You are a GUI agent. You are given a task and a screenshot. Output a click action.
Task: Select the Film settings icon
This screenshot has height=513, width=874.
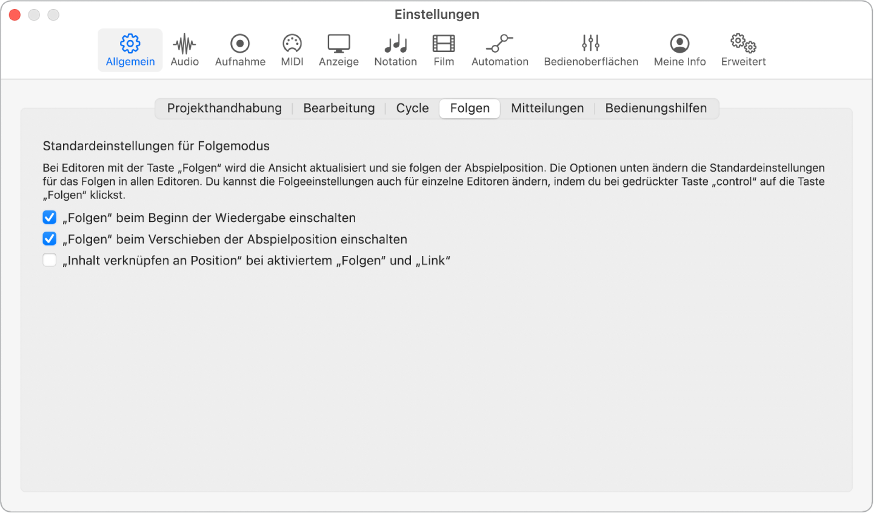[443, 49]
